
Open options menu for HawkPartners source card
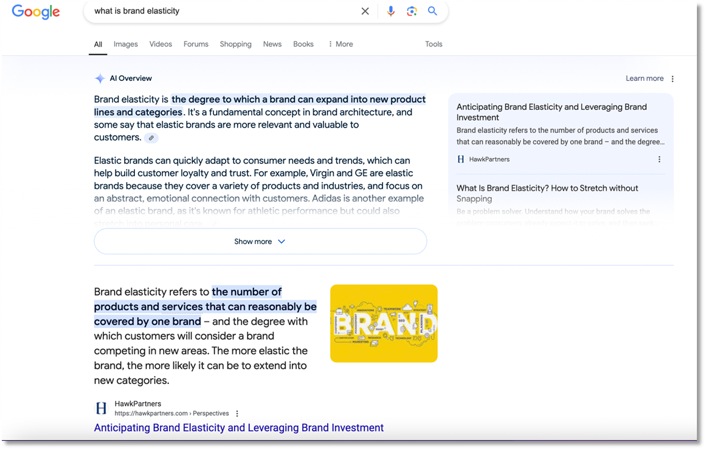(x=659, y=159)
